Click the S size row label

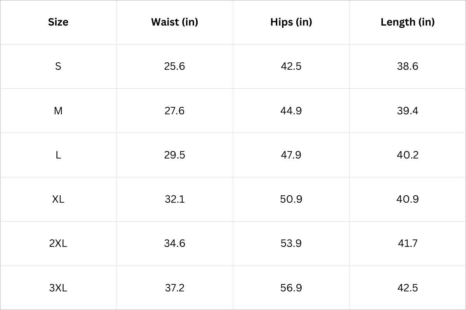pos(58,66)
